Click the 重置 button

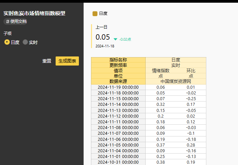(47, 61)
